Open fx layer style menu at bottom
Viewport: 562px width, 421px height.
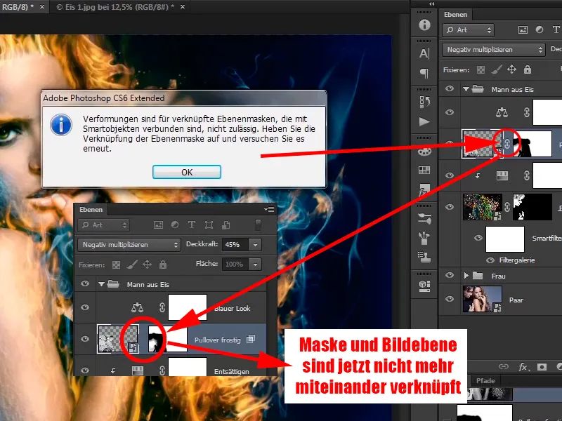pos(523,366)
